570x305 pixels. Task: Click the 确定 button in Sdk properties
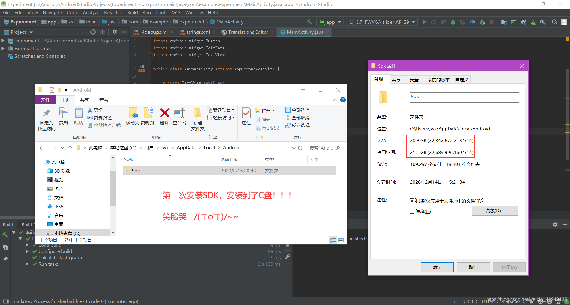[437, 267]
